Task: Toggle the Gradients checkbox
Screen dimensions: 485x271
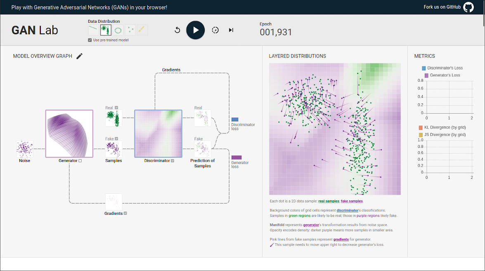Action: click(x=125, y=214)
